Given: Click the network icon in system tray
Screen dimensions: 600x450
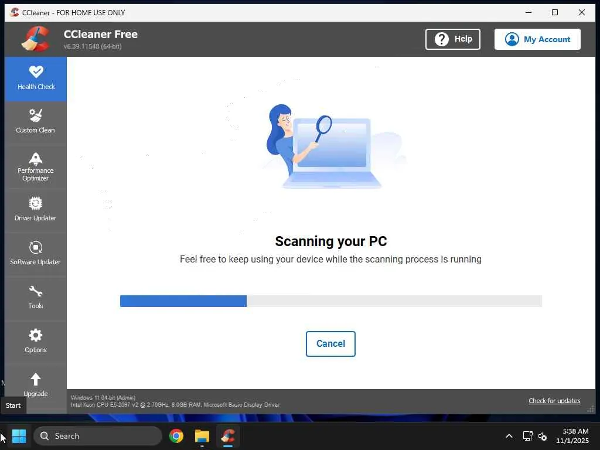Looking at the screenshot, I should click(x=528, y=436).
